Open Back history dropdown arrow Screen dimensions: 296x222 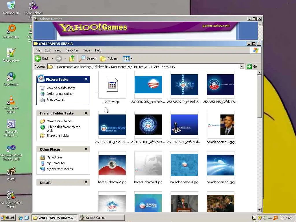52,58
